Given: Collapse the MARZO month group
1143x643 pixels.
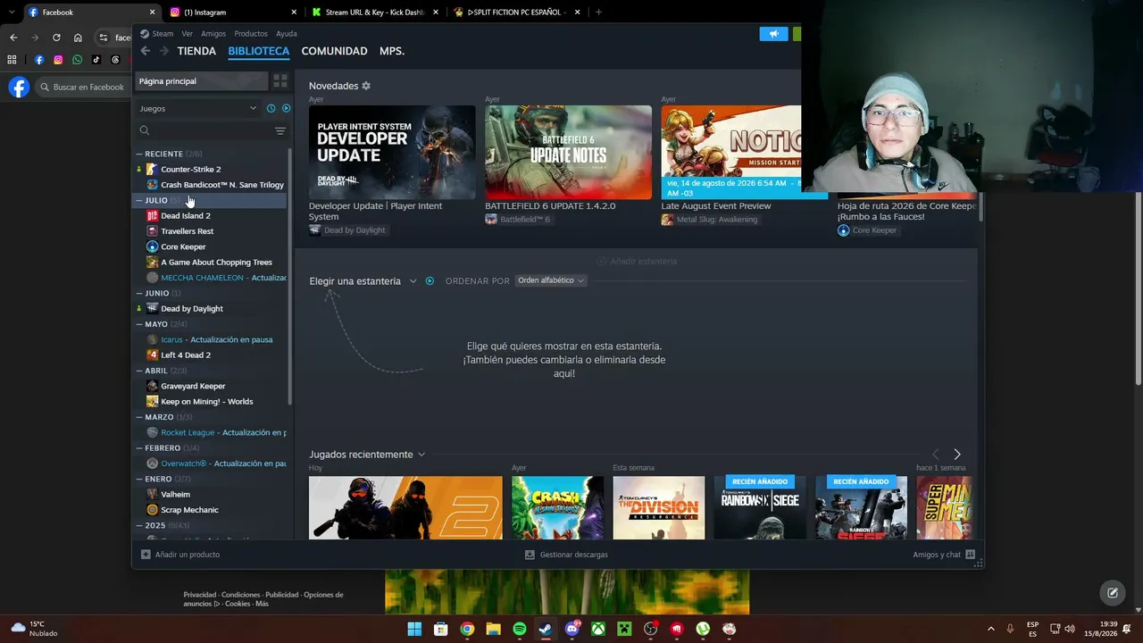Looking at the screenshot, I should click(x=139, y=417).
